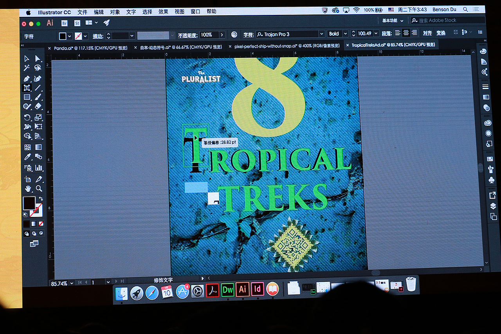Image resolution: width=501 pixels, height=334 pixels.
Task: Apply solid Color mode below fill swatch
Action: [x=26, y=224]
